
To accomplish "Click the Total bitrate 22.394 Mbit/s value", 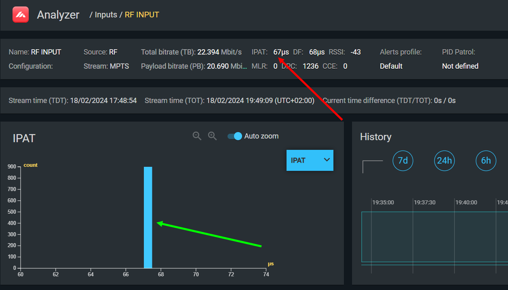I will click(219, 52).
